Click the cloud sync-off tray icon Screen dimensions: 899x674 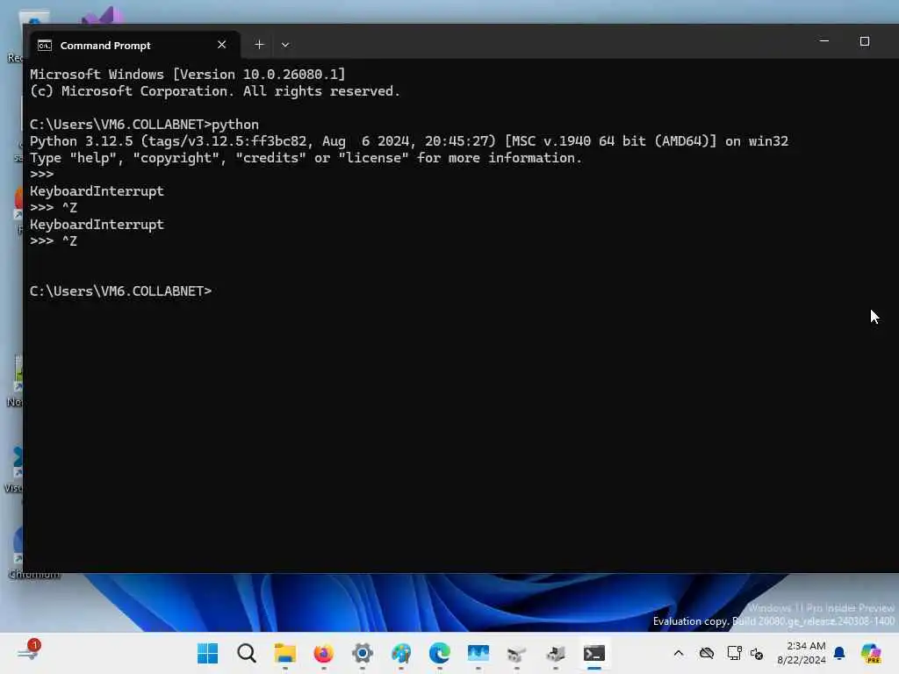coord(707,653)
